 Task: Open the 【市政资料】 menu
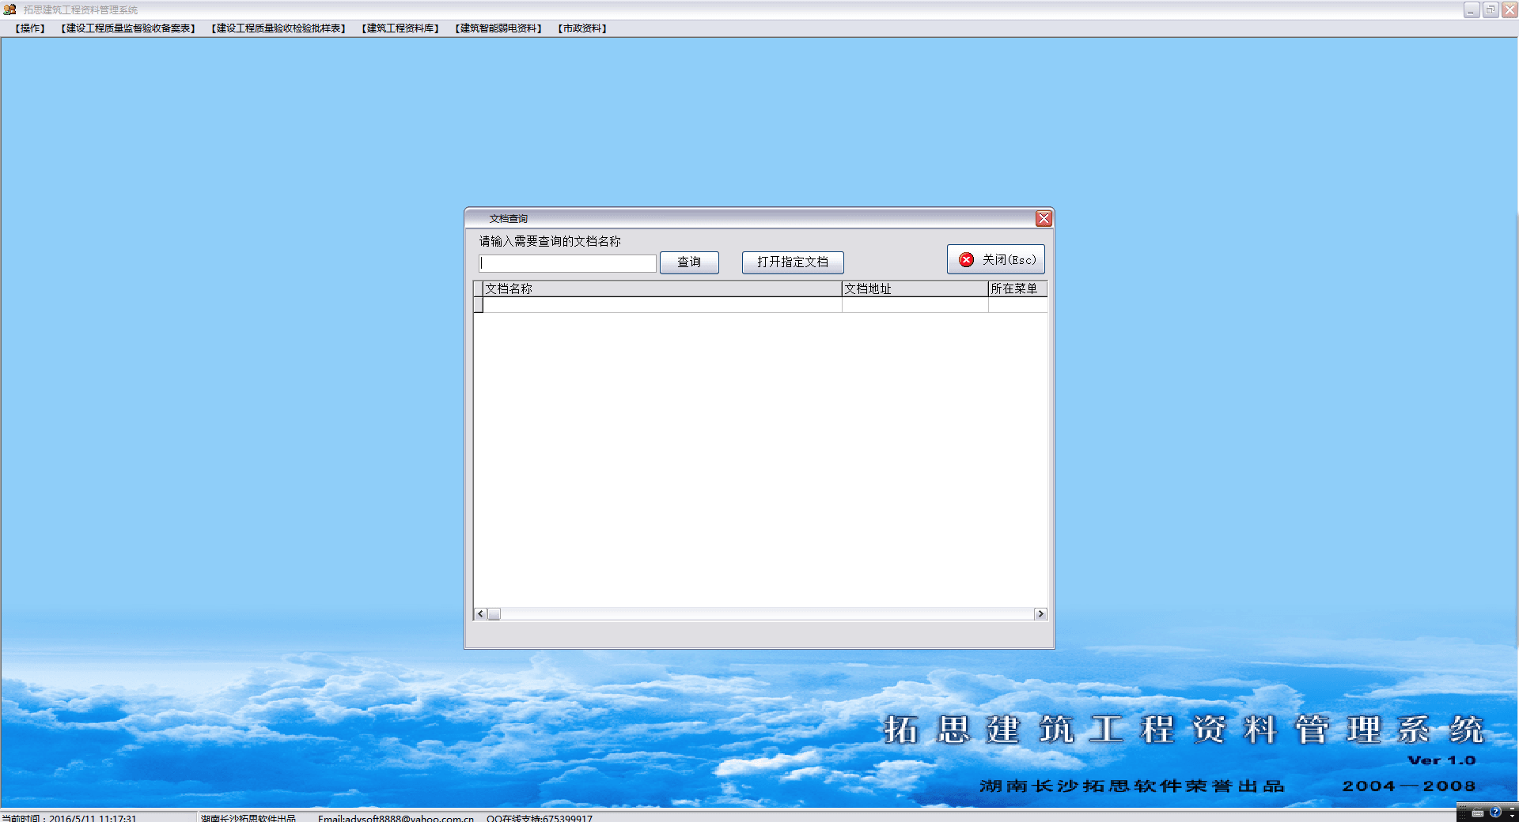582,28
